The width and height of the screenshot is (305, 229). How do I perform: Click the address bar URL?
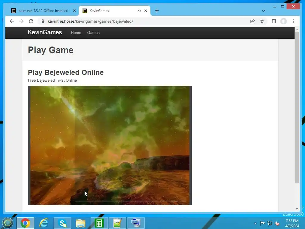tap(90, 21)
